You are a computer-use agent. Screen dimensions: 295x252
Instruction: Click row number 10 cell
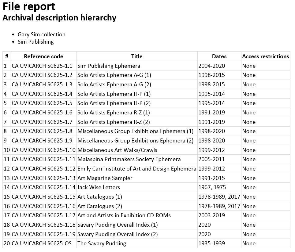[x=7, y=150]
